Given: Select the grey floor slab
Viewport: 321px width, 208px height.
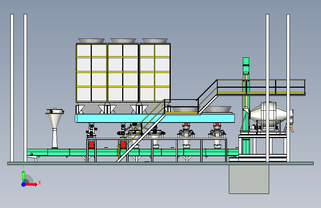Looking at the screenshot, I should (161, 163).
